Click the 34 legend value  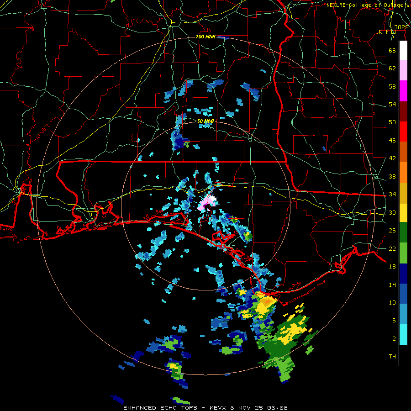click(392, 194)
